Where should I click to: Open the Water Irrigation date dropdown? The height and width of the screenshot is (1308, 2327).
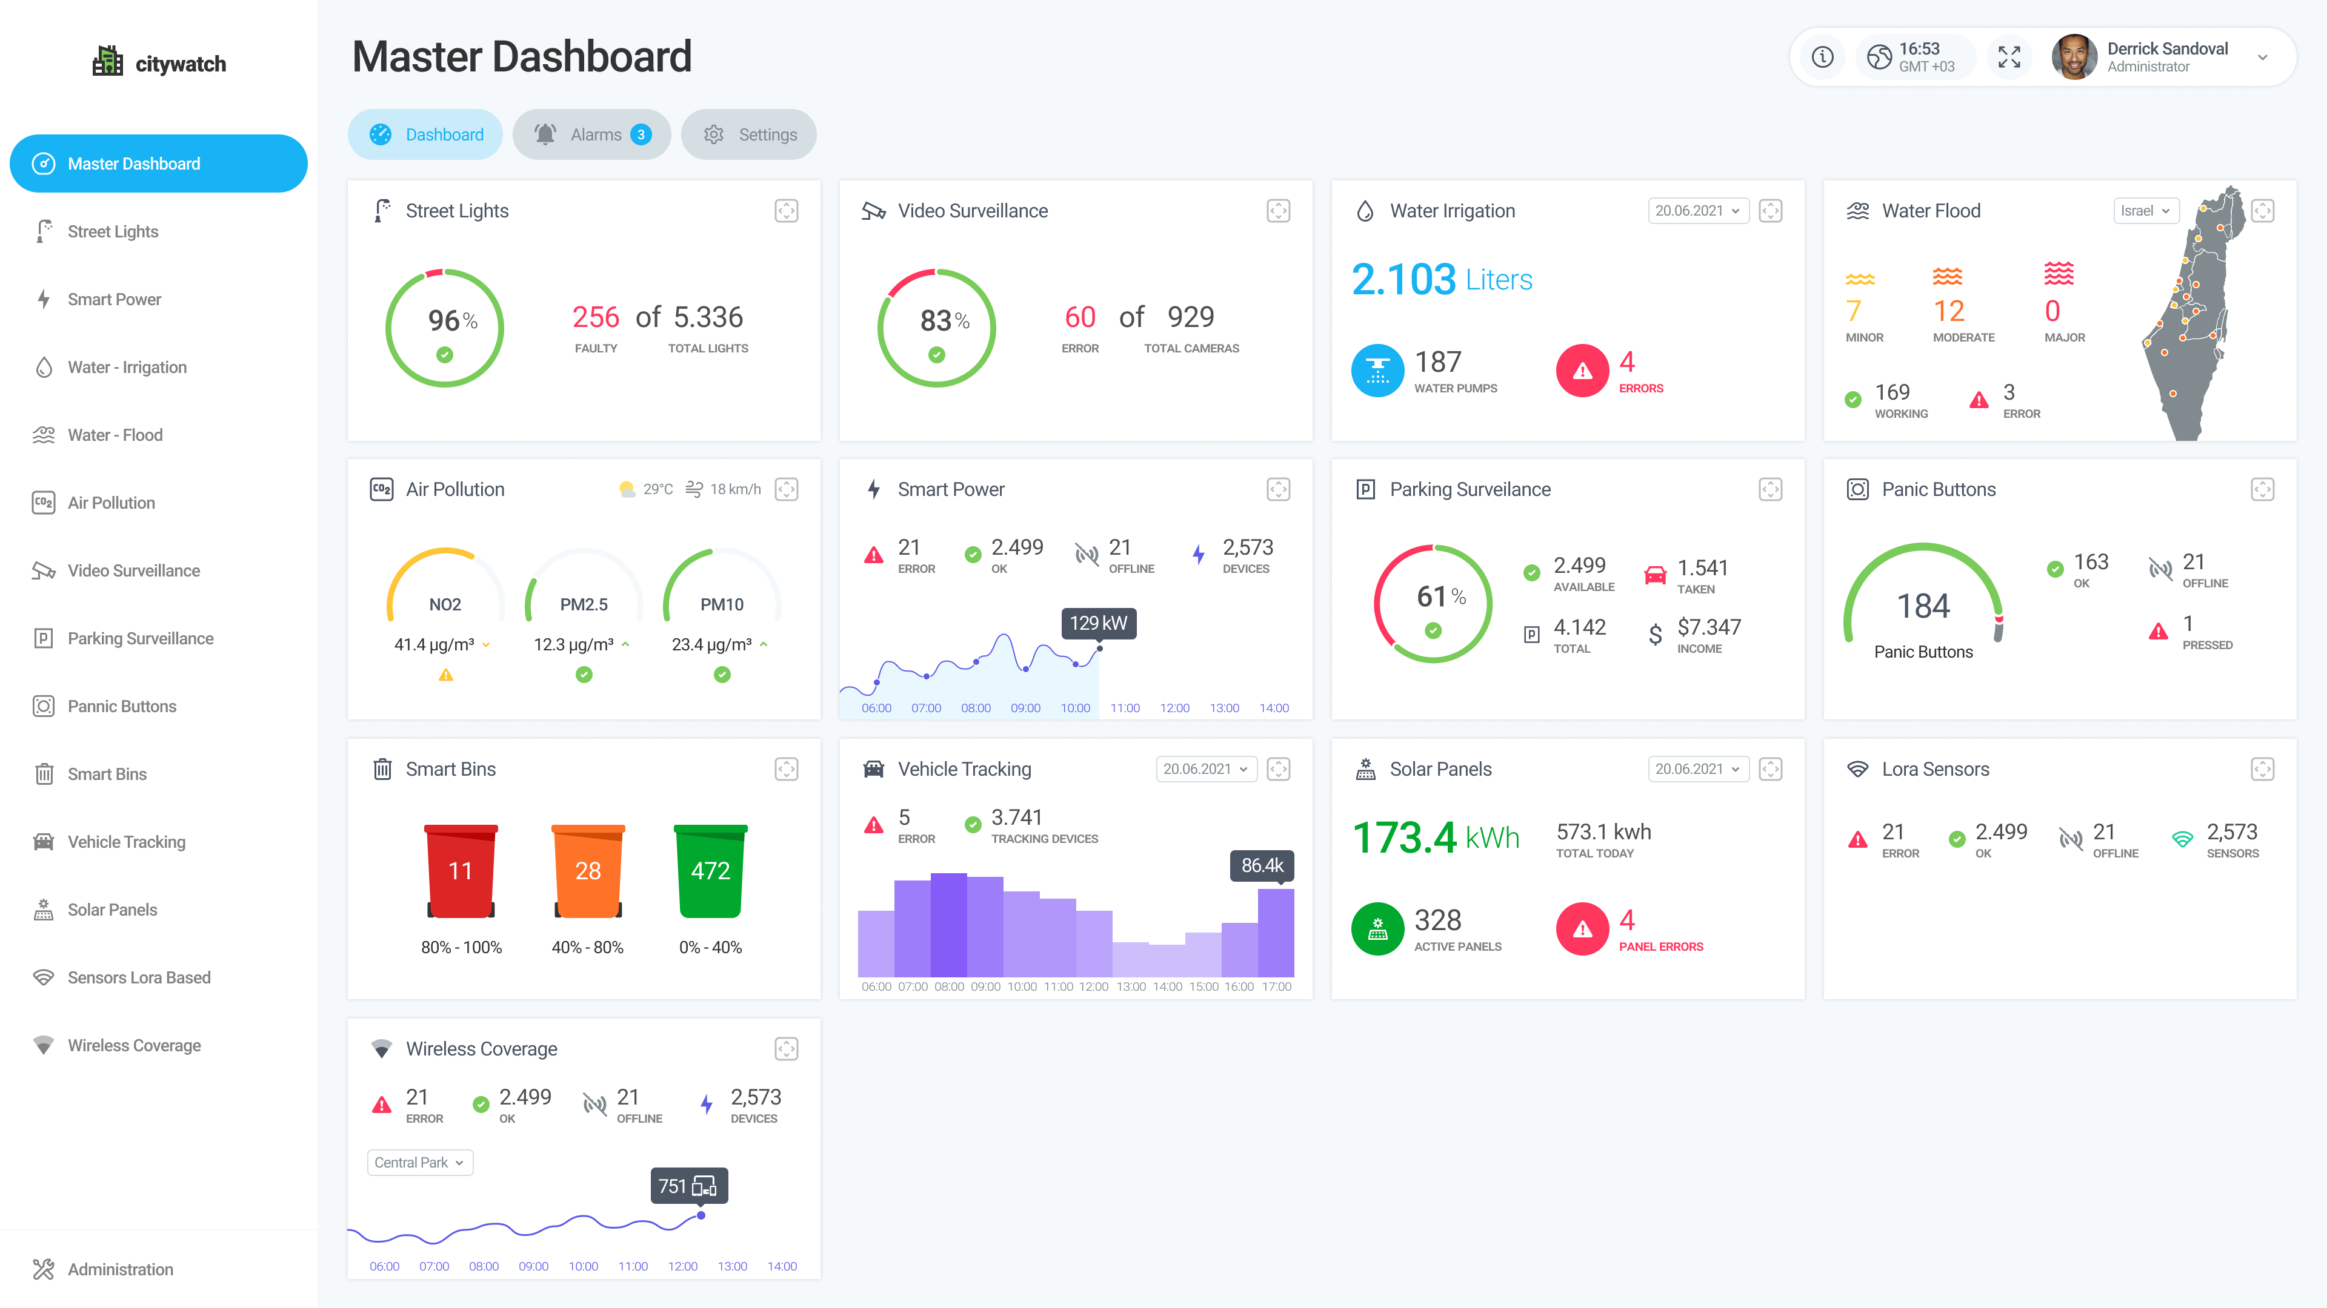click(x=1697, y=210)
